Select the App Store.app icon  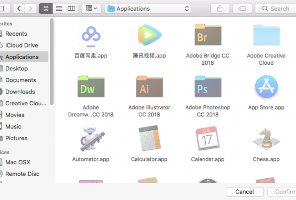266,87
